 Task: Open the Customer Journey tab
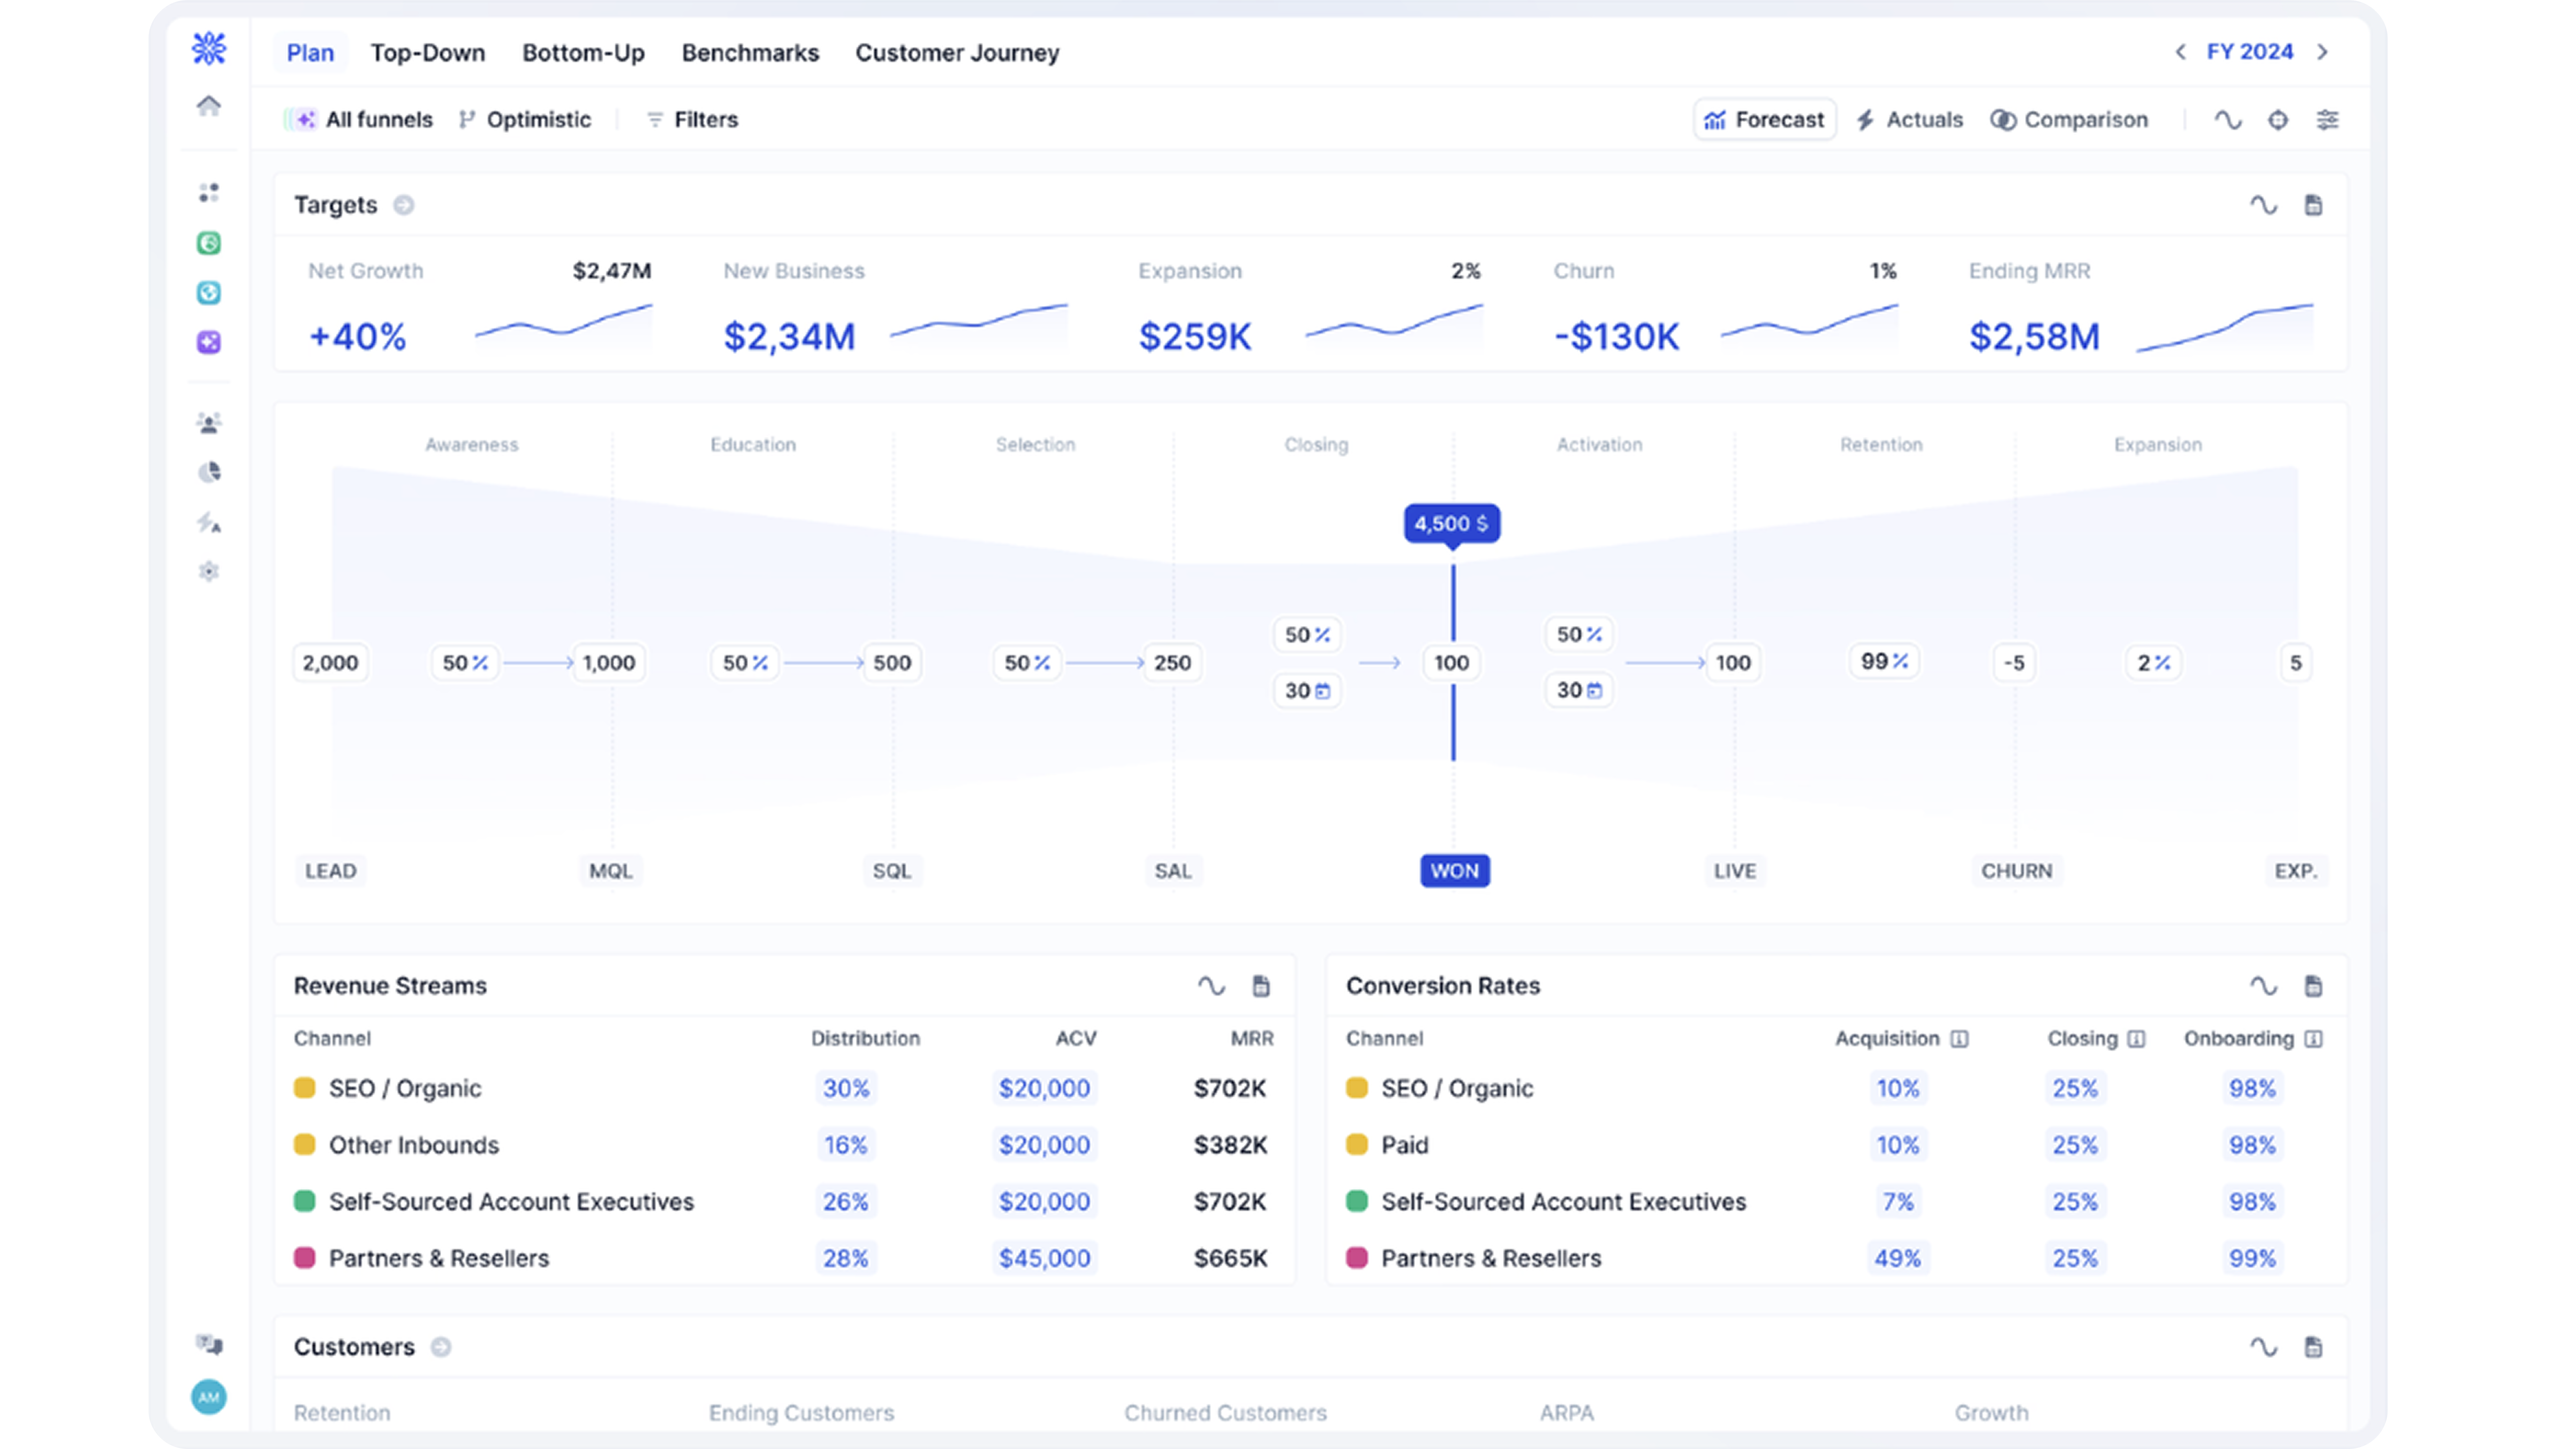[x=956, y=52]
